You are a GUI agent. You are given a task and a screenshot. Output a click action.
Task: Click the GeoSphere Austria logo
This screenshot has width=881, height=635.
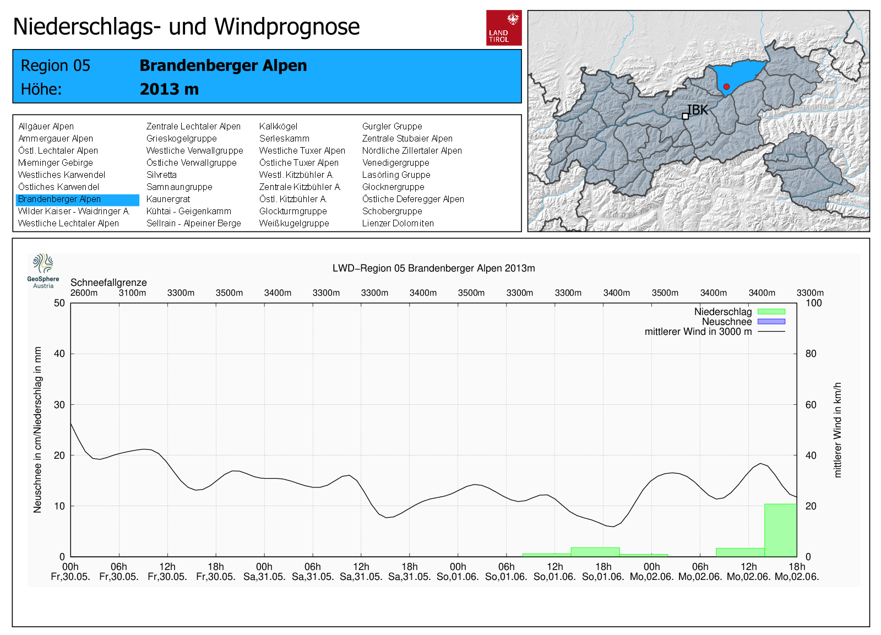tap(43, 270)
